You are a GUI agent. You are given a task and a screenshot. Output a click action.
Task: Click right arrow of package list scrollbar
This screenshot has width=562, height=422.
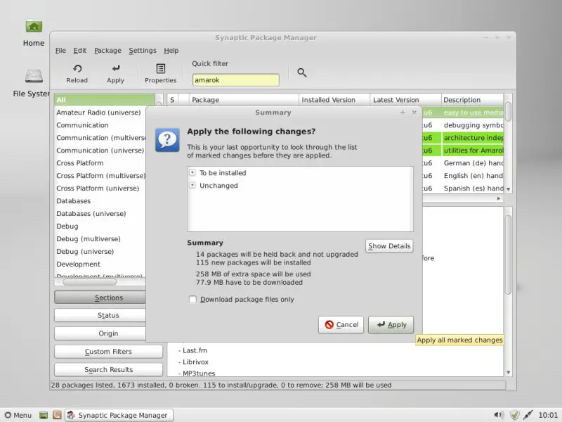tap(499, 198)
